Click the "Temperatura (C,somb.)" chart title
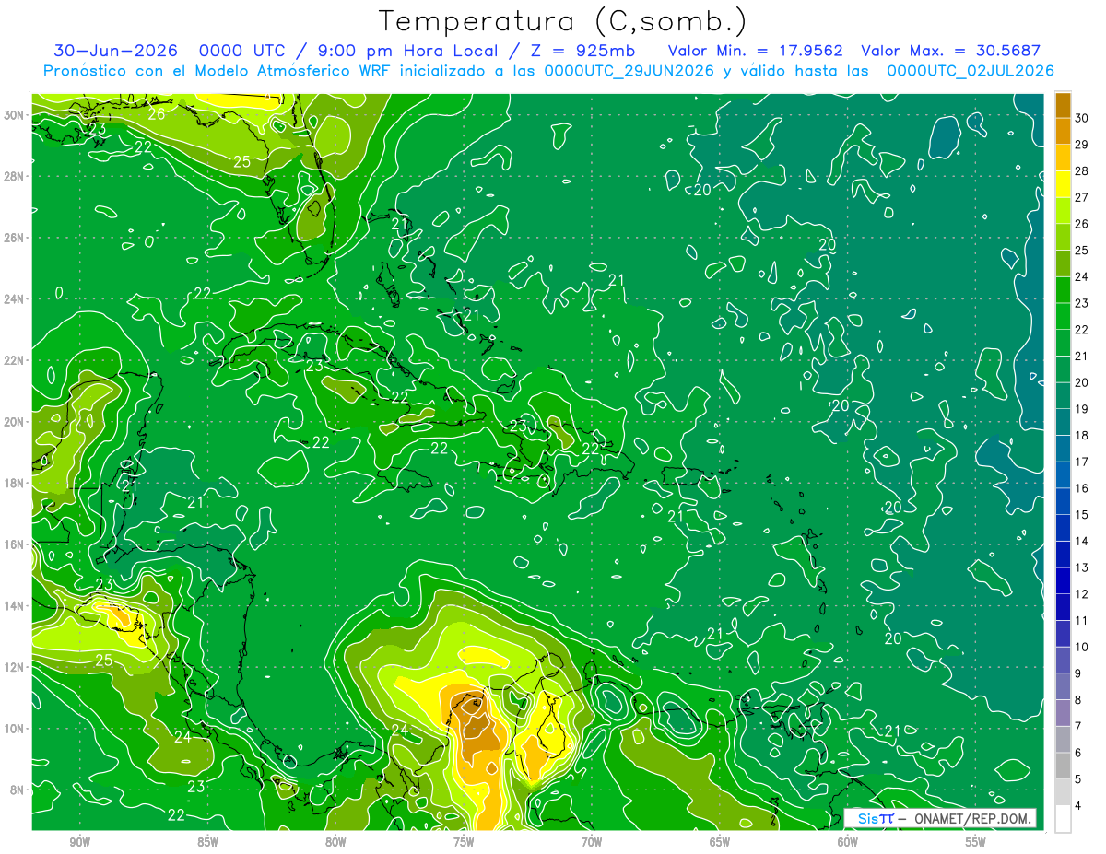The image size is (1106, 854). click(x=563, y=21)
